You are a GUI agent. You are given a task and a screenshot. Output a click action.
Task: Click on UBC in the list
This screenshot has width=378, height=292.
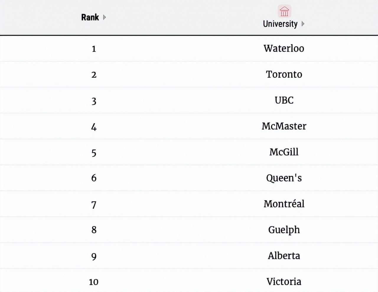point(284,100)
